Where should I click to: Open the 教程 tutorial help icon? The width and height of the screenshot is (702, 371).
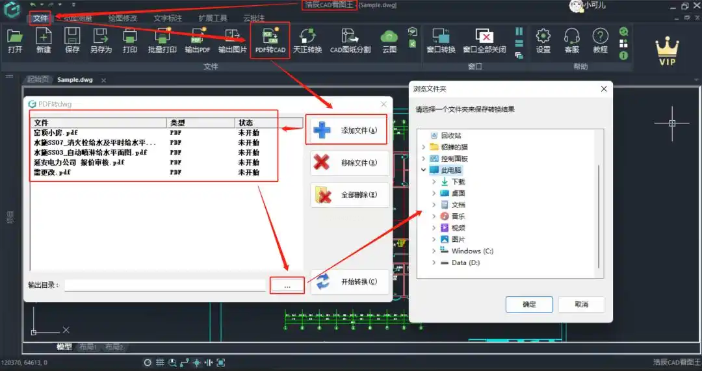[x=601, y=40]
